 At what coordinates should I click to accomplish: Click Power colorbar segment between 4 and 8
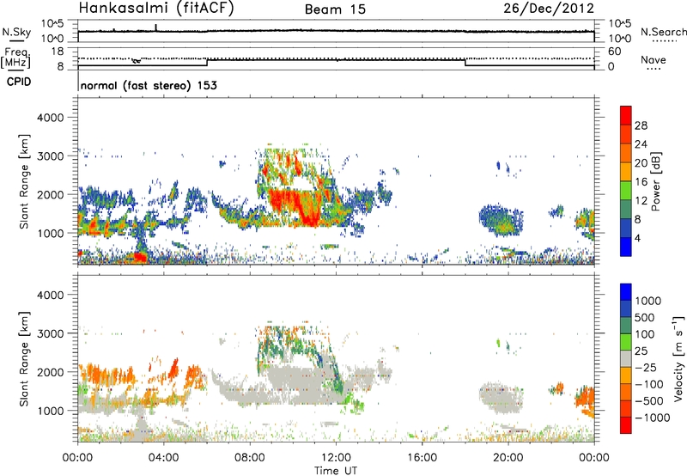[626, 228]
